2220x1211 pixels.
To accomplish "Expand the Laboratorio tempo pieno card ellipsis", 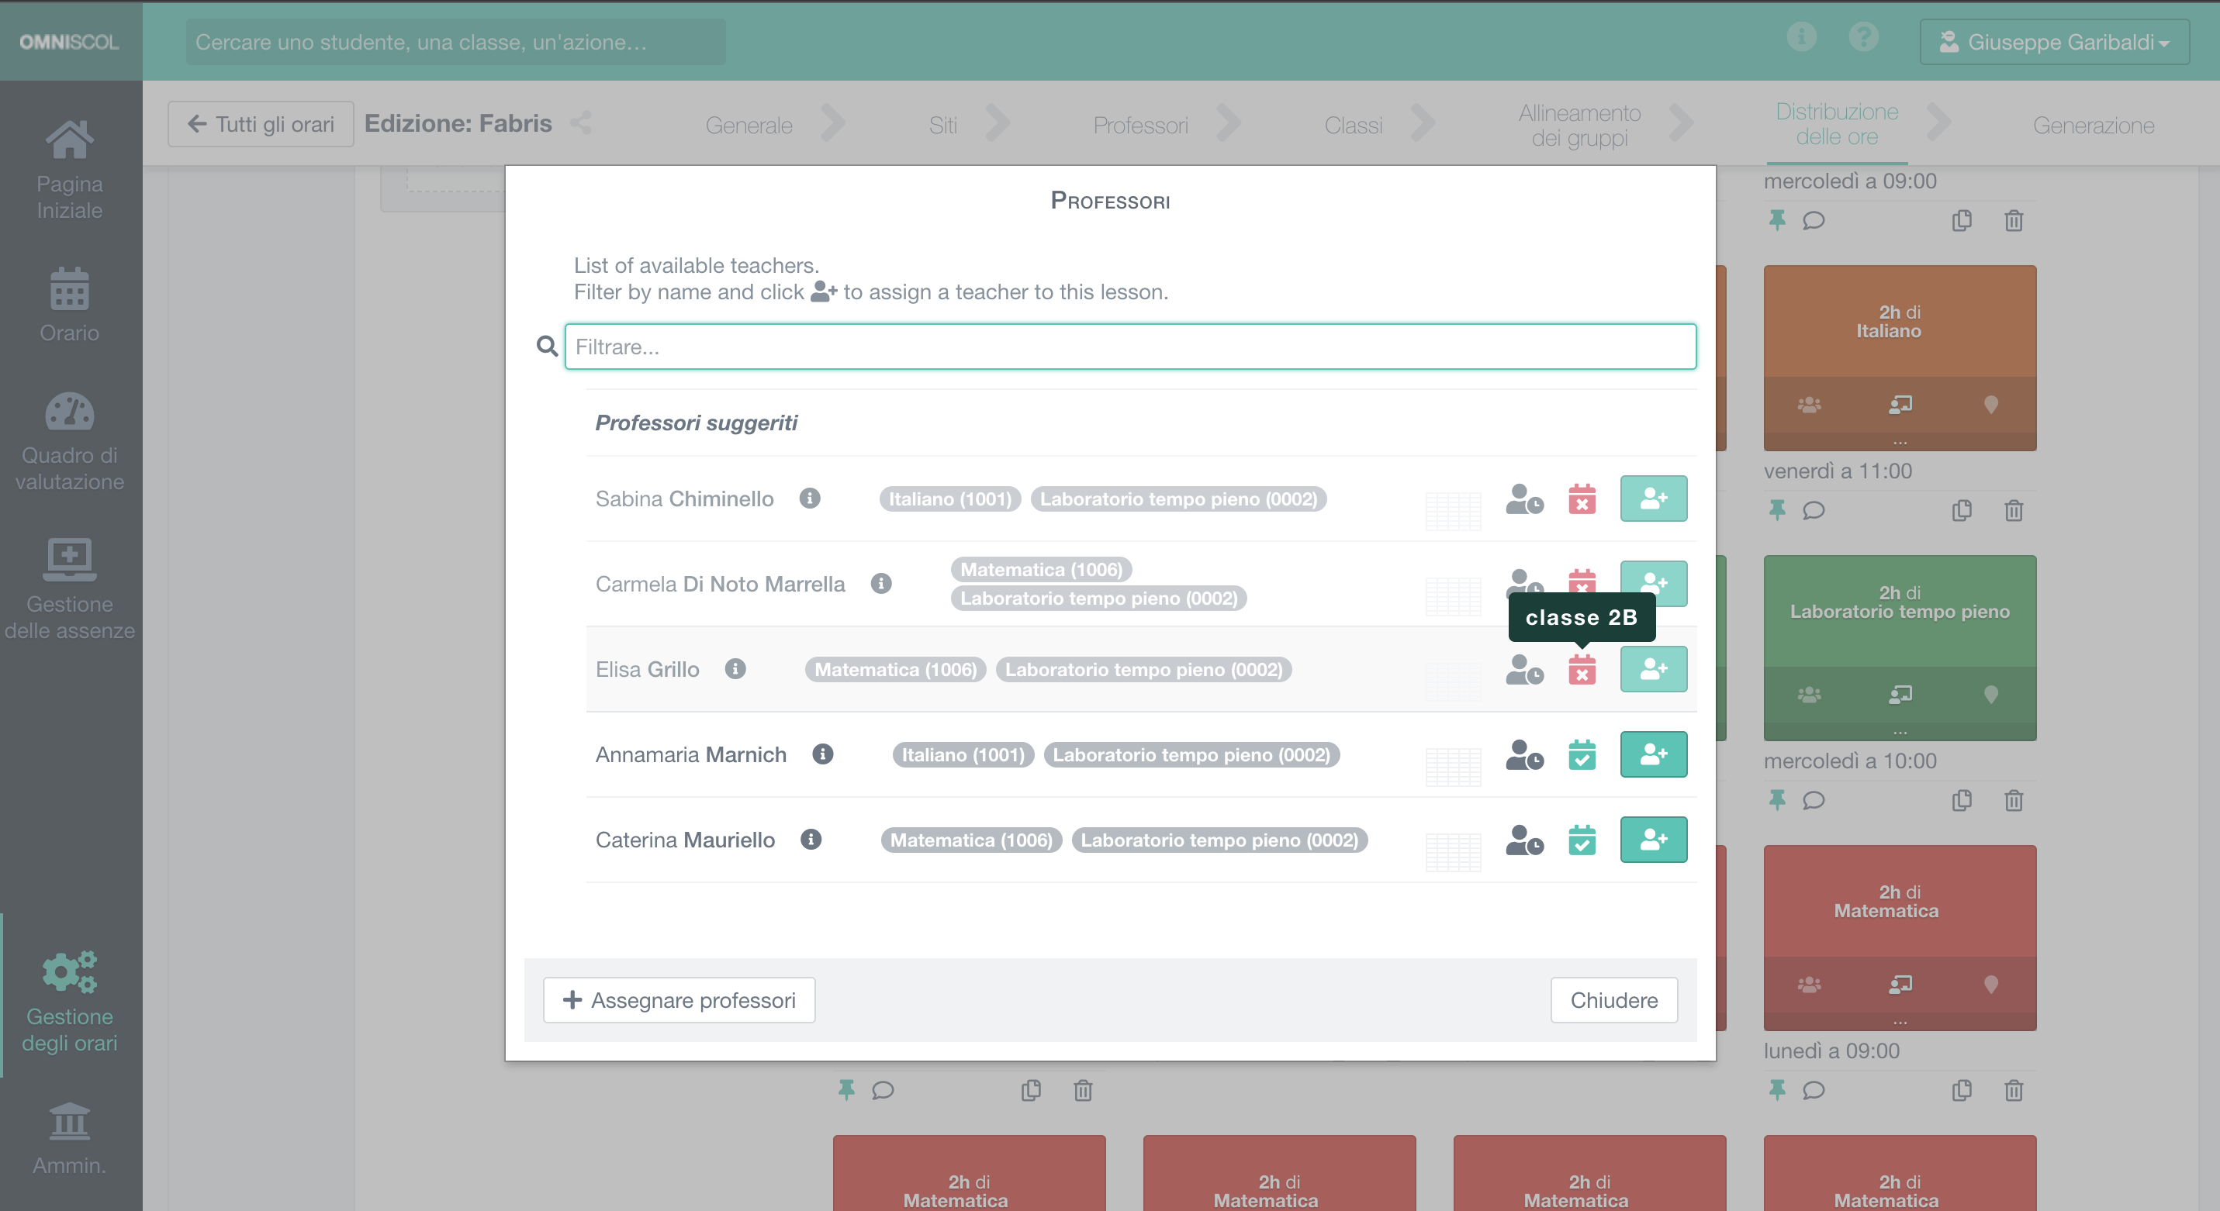I will (x=1900, y=732).
